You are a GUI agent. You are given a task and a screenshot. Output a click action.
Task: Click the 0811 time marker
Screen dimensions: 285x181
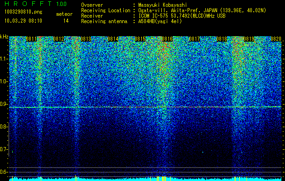(x=31, y=39)
